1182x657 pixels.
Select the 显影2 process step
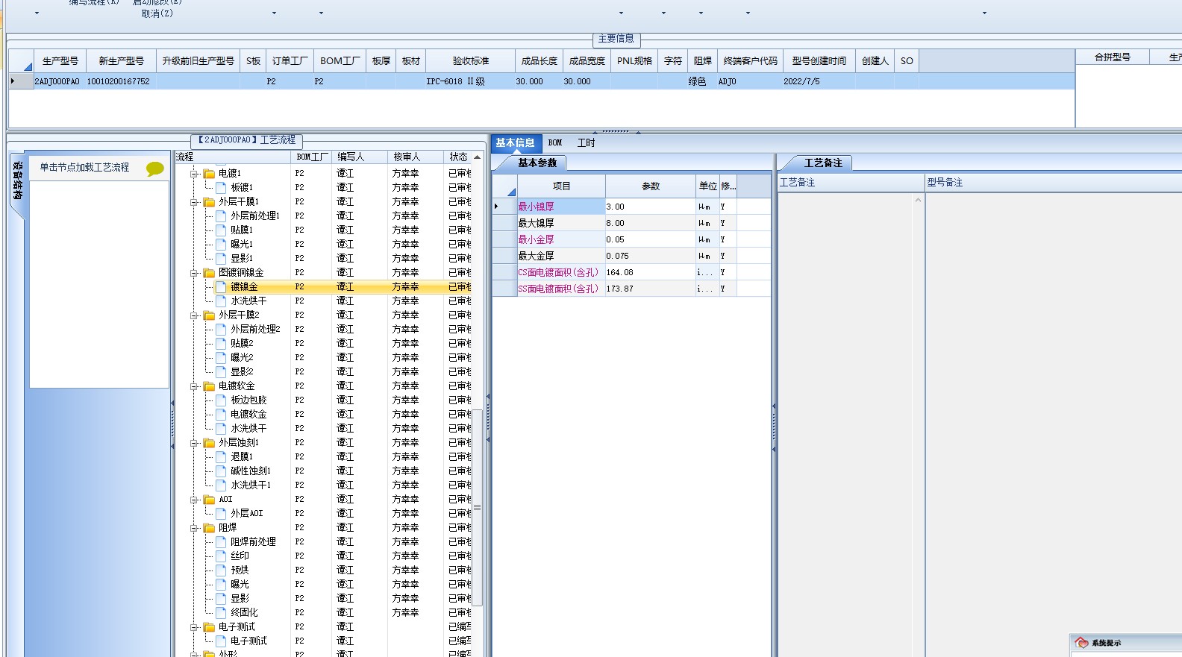coord(242,371)
